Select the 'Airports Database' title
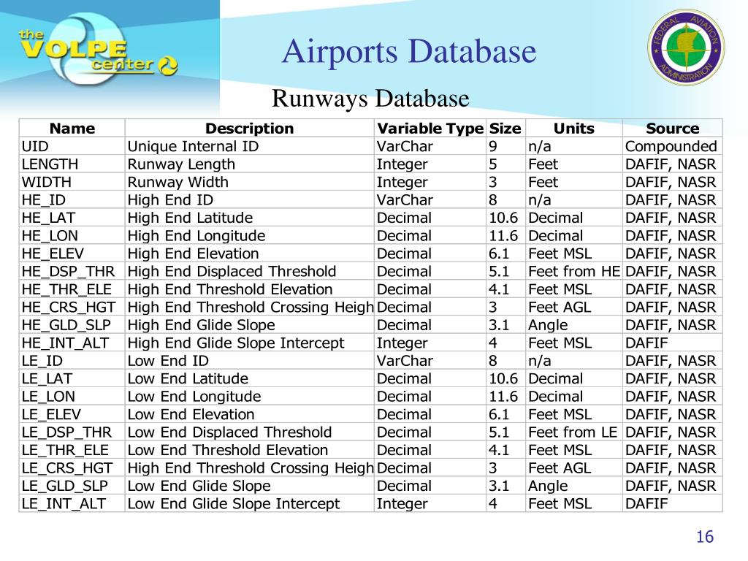The width and height of the screenshot is (748, 561). tap(409, 51)
